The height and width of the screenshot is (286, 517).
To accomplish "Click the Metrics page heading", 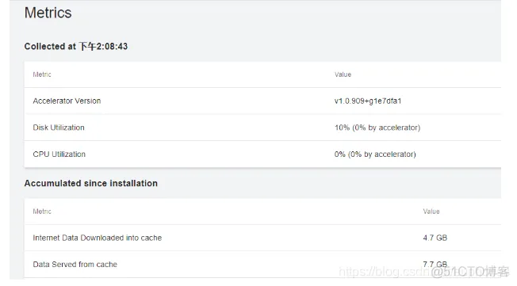I will (x=48, y=13).
